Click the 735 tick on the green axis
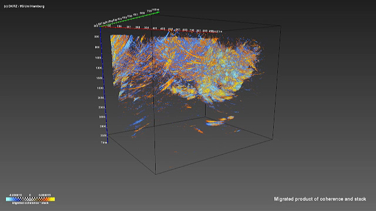This screenshot has width=376, height=211. [x=149, y=11]
